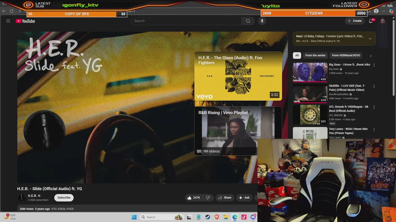This screenshot has width=396, height=222.
Task: Click the Windows taskbar search box
Action: [161, 217]
